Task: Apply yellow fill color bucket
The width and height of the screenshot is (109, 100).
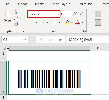Action: (x=67, y=22)
